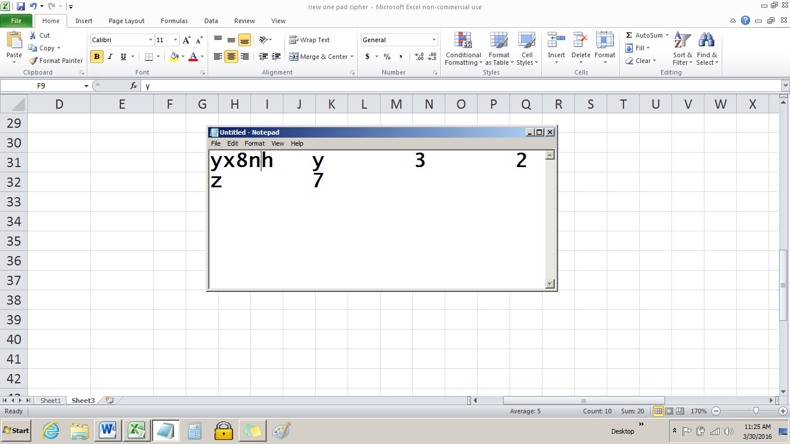Image resolution: width=790 pixels, height=444 pixels.
Task: Select the Sheet1 worksheet tab
Action: coord(50,400)
